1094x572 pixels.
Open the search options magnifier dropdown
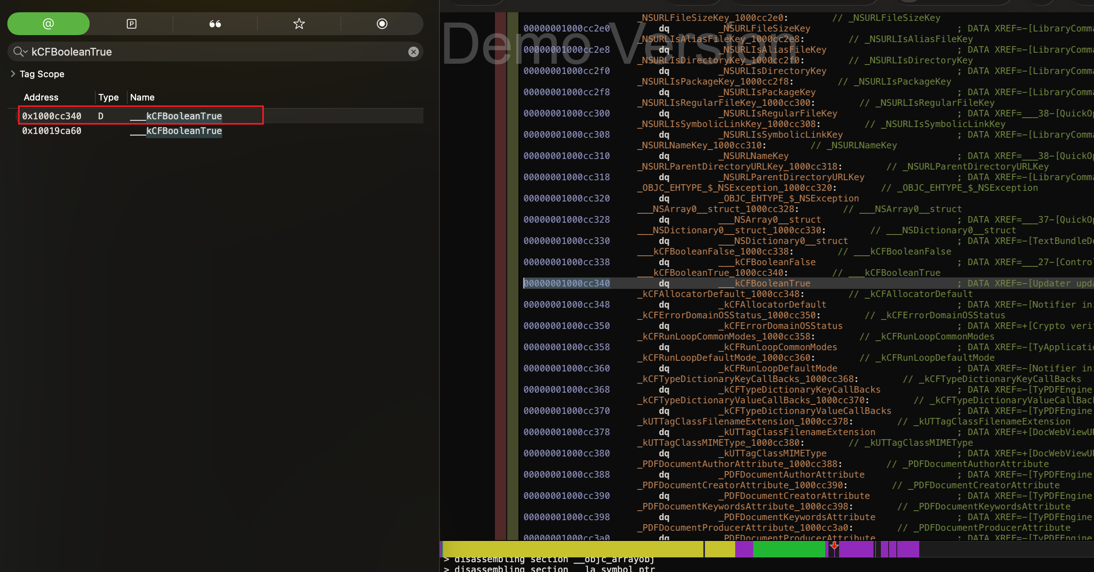(20, 52)
